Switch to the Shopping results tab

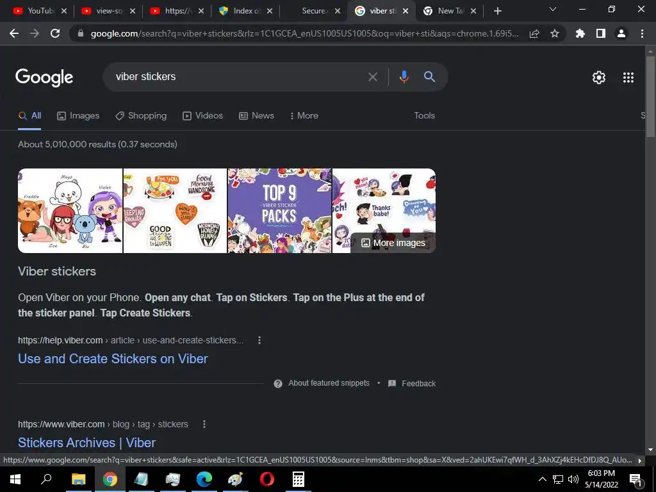[x=141, y=115]
